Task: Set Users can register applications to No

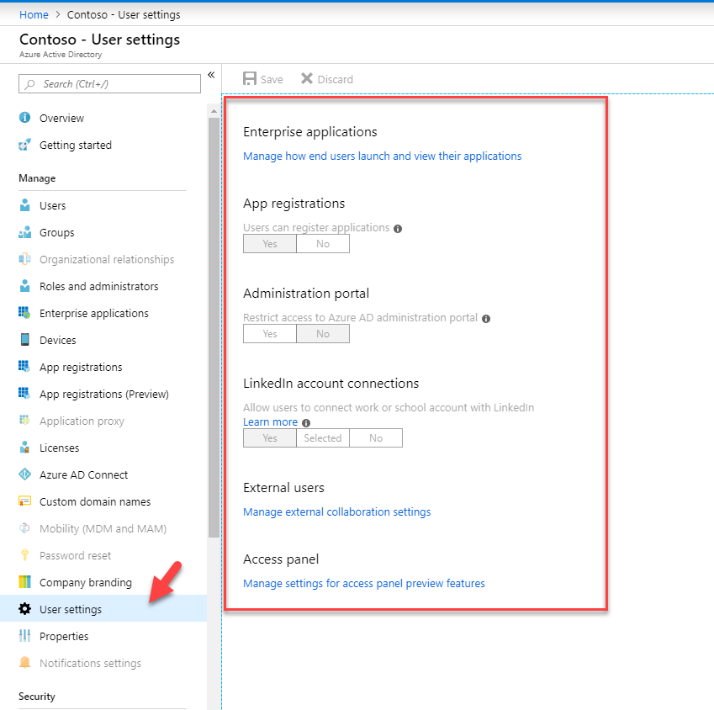Action: [323, 244]
